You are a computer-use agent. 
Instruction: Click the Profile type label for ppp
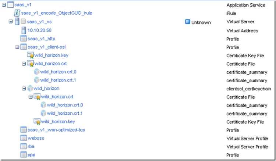click(233, 155)
